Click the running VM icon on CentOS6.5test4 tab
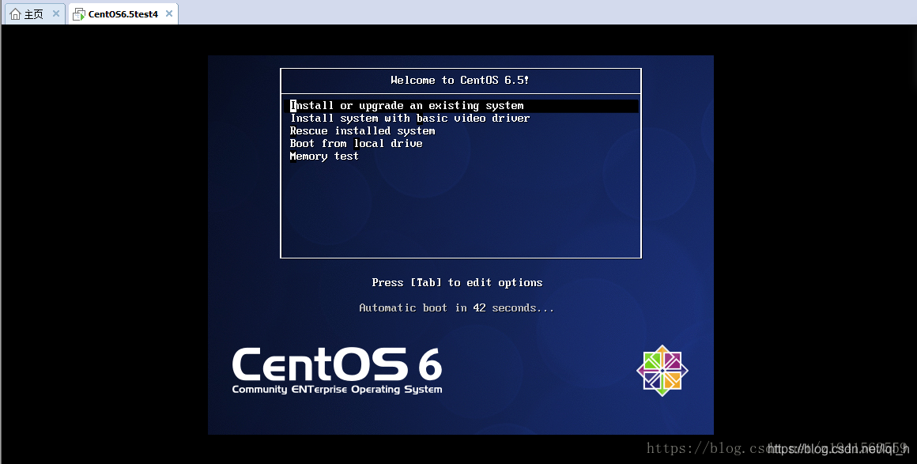Viewport: 917px width, 464px height. tap(79, 14)
